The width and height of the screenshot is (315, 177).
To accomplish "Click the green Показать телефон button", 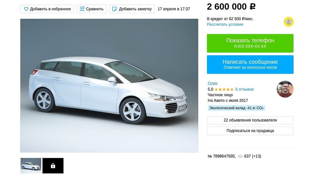I will 250,43.
